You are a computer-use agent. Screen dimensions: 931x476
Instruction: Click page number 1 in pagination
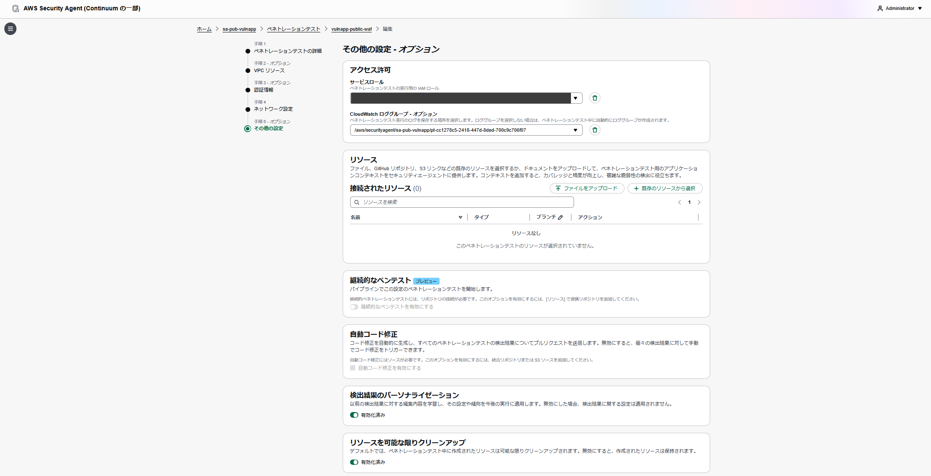(x=689, y=202)
